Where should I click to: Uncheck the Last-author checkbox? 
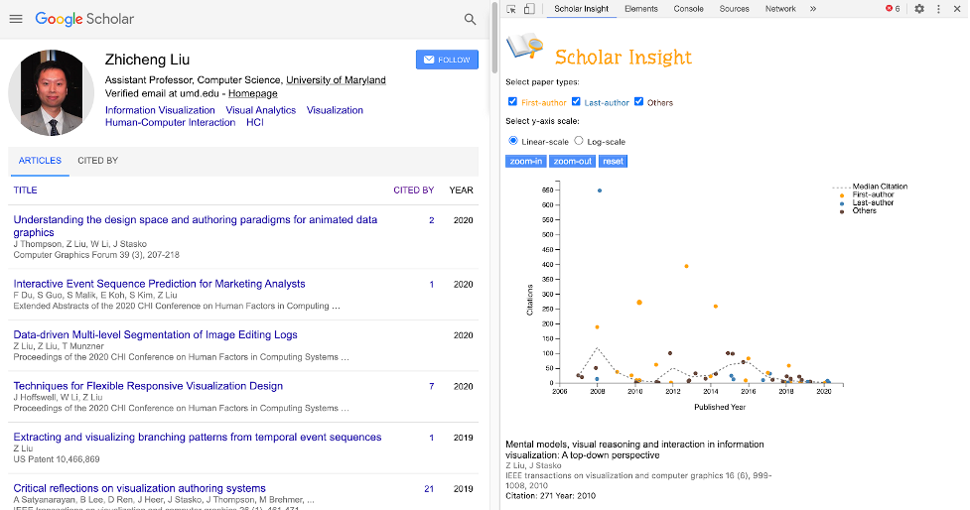576,101
